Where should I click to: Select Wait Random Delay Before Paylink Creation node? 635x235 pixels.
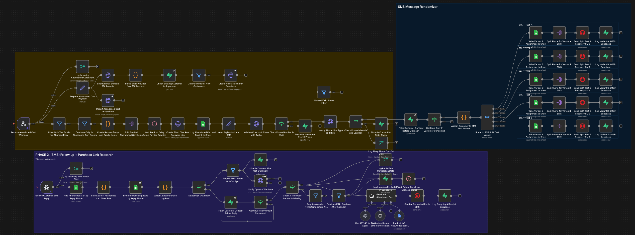coord(154,124)
